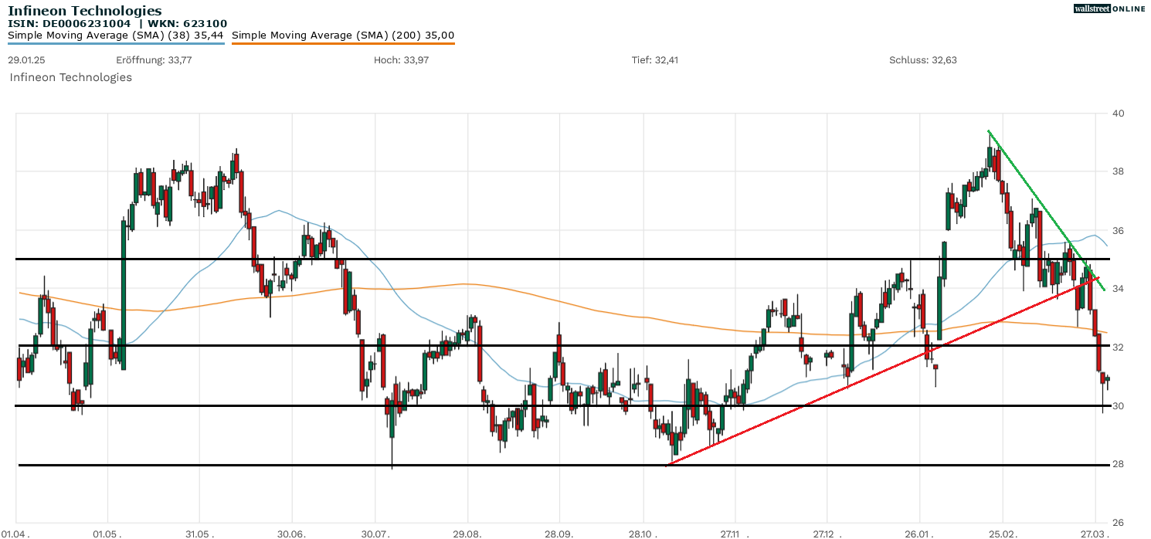Click the Infineon Technologies bold title
This screenshot has height=539, width=1151.
pos(85,11)
